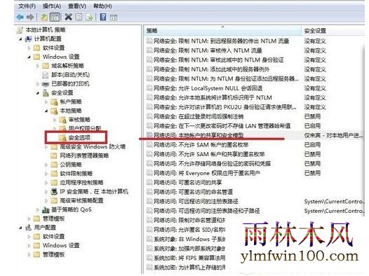Image resolution: width=369 pixels, height=276 pixels.
Task: Click the Forward arrow toolbar icon
Action: pos(30,17)
